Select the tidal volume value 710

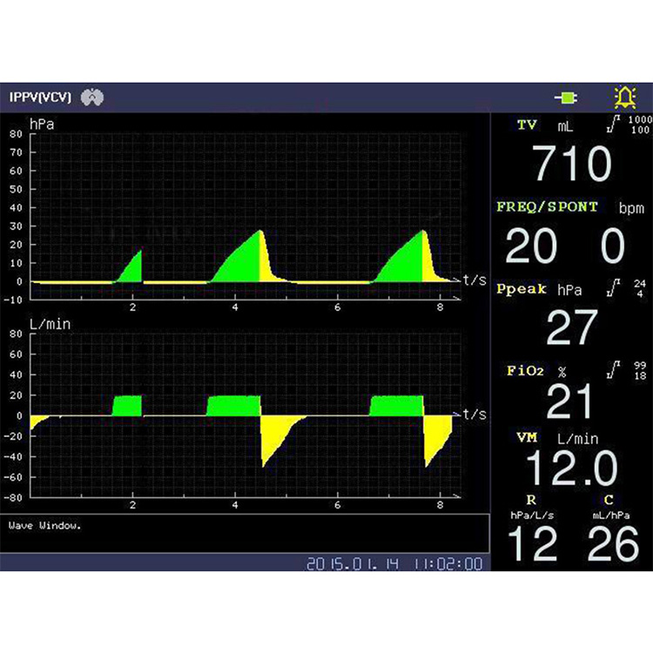pyautogui.click(x=572, y=164)
